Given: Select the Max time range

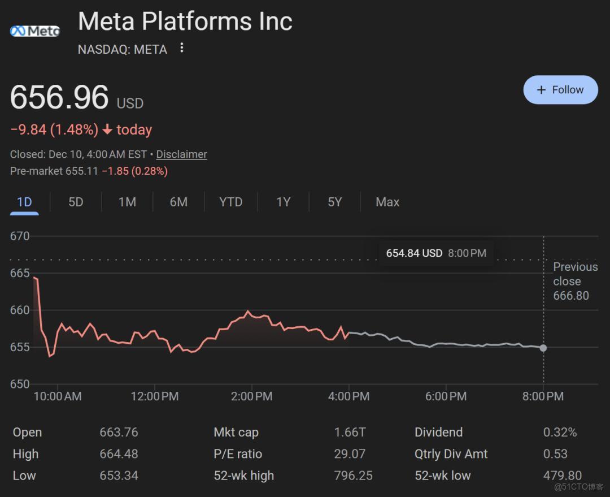Looking at the screenshot, I should tap(387, 202).
